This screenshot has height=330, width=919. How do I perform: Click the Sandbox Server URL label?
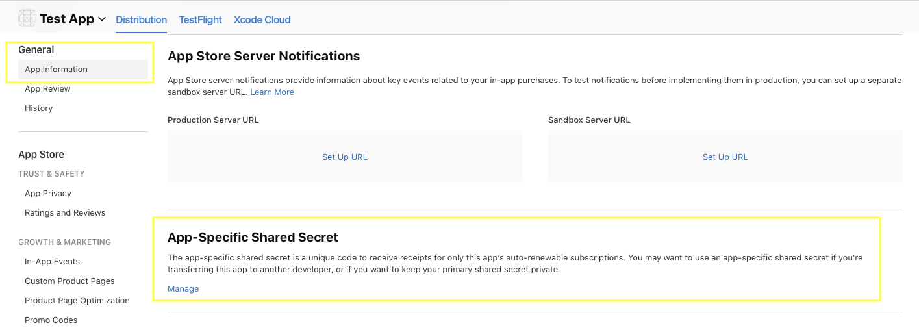coord(589,120)
